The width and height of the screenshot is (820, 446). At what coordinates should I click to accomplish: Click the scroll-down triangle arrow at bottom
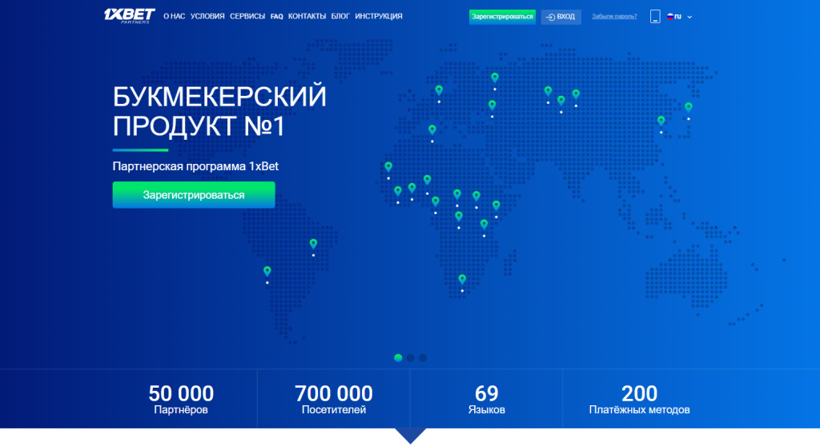411,435
